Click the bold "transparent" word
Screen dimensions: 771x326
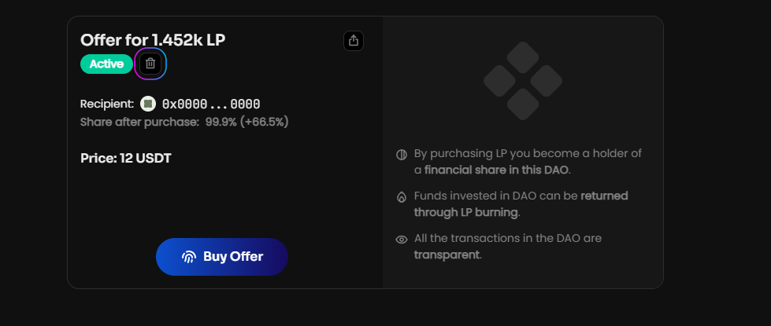point(447,255)
